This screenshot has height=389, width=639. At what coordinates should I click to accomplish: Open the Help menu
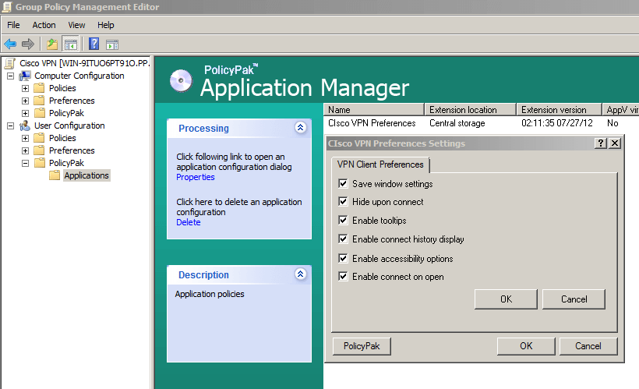pyautogui.click(x=105, y=25)
